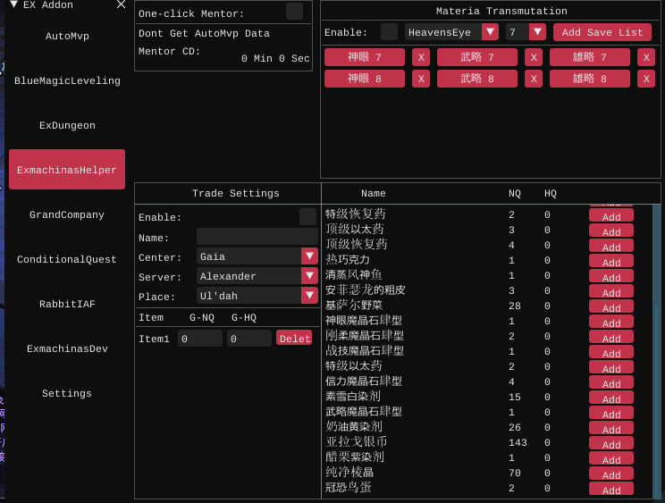Collapse the EX Addon window triangle

click(13, 4)
